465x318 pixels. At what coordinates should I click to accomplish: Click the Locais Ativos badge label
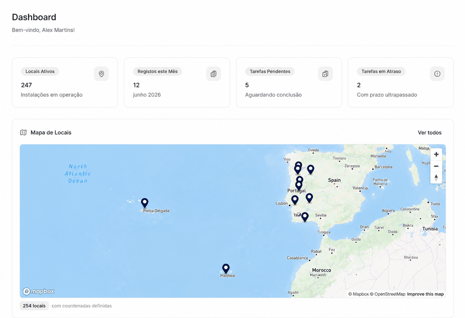coord(40,71)
